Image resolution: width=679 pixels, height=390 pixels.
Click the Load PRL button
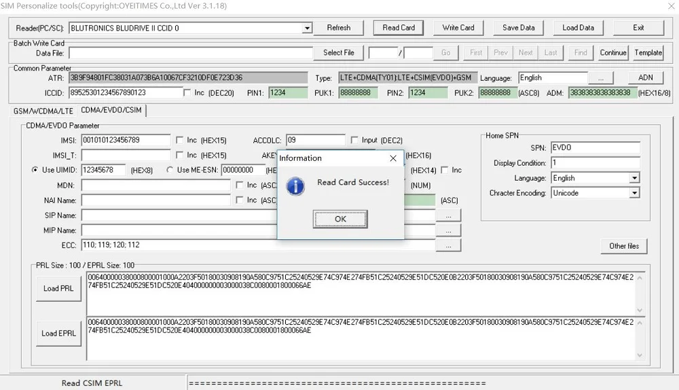[58, 289]
